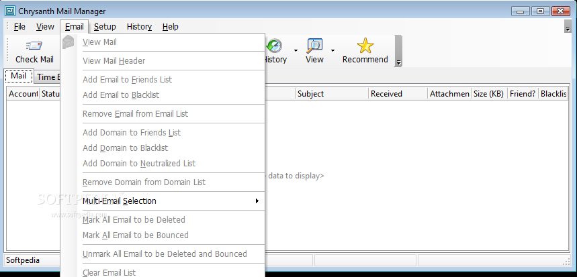
Task: Choose Add Domain to Blacklist
Action: pos(163,148)
